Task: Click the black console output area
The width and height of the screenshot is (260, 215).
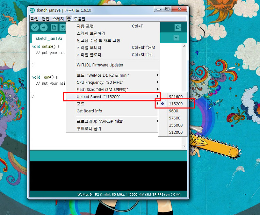Action: click(x=108, y=176)
